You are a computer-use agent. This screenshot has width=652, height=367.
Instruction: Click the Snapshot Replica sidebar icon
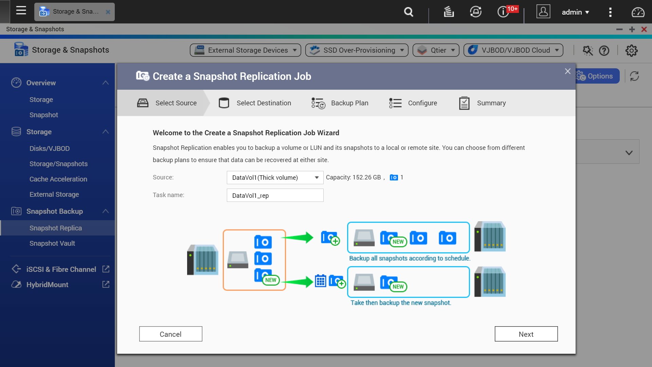[x=56, y=228]
